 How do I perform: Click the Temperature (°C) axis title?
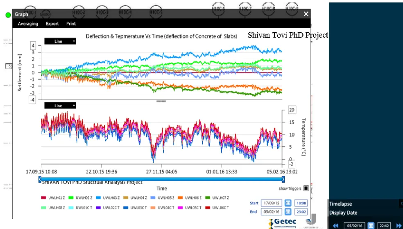click(303, 137)
